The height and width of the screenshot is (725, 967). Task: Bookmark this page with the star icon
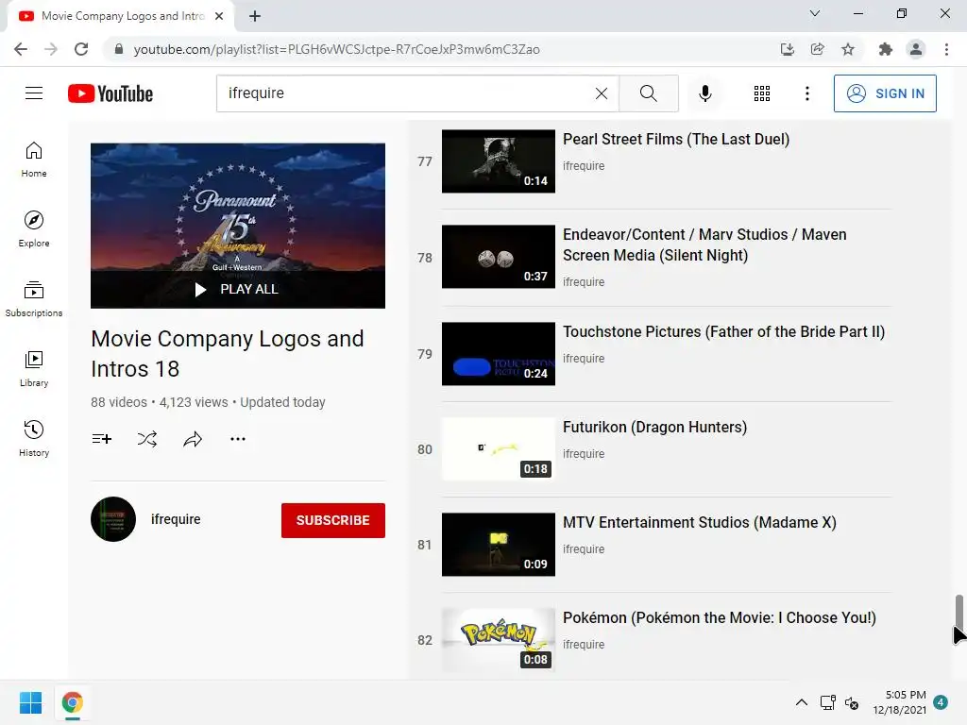point(848,49)
